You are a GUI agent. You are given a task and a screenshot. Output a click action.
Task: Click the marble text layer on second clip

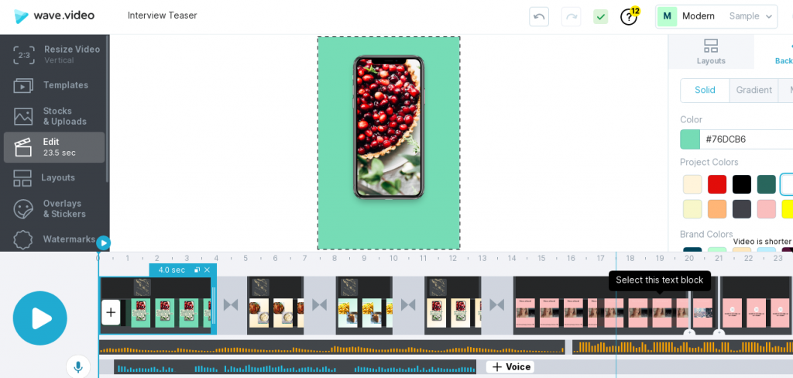tap(260, 287)
